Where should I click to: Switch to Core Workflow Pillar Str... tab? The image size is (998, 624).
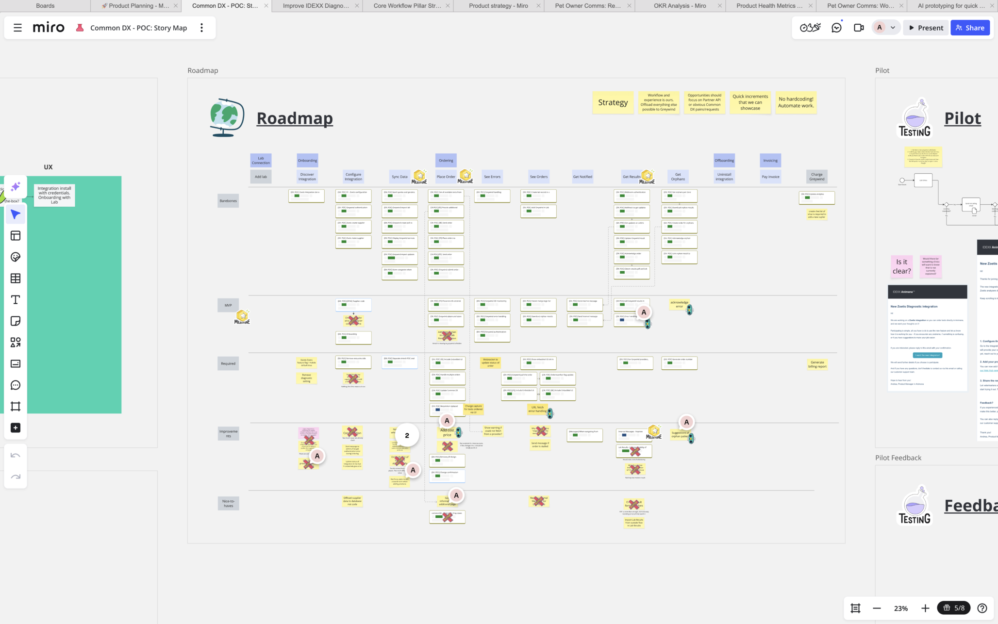coord(407,6)
